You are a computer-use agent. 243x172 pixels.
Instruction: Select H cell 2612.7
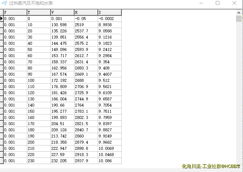86,56
